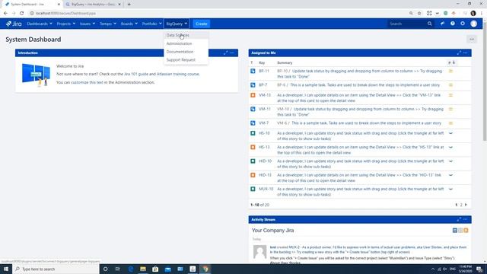Open the Tempo dropdown menu
Image resolution: width=487 pixels, height=274 pixels.
(x=108, y=24)
